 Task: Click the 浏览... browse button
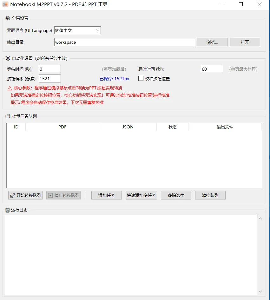[212, 42]
